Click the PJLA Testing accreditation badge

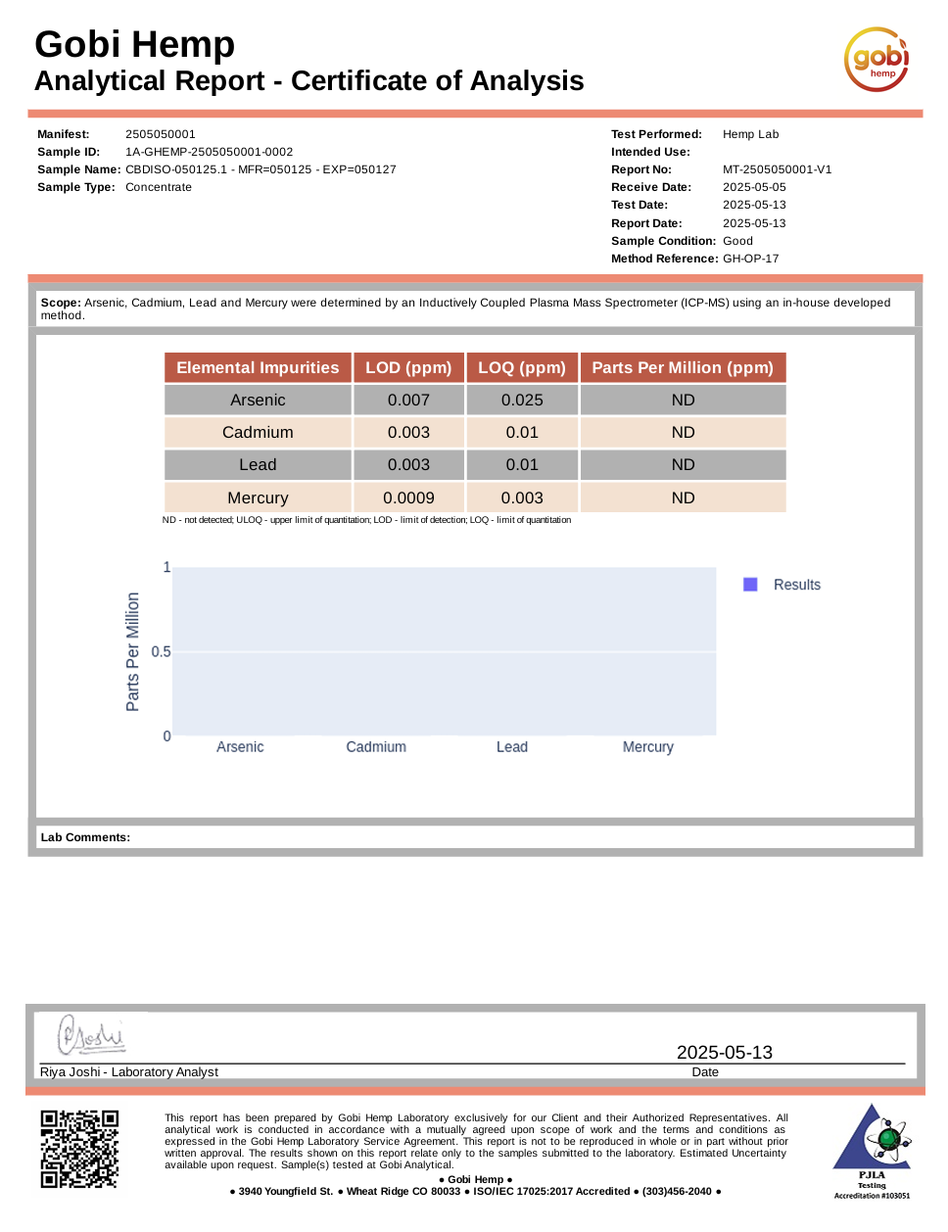(x=872, y=1151)
